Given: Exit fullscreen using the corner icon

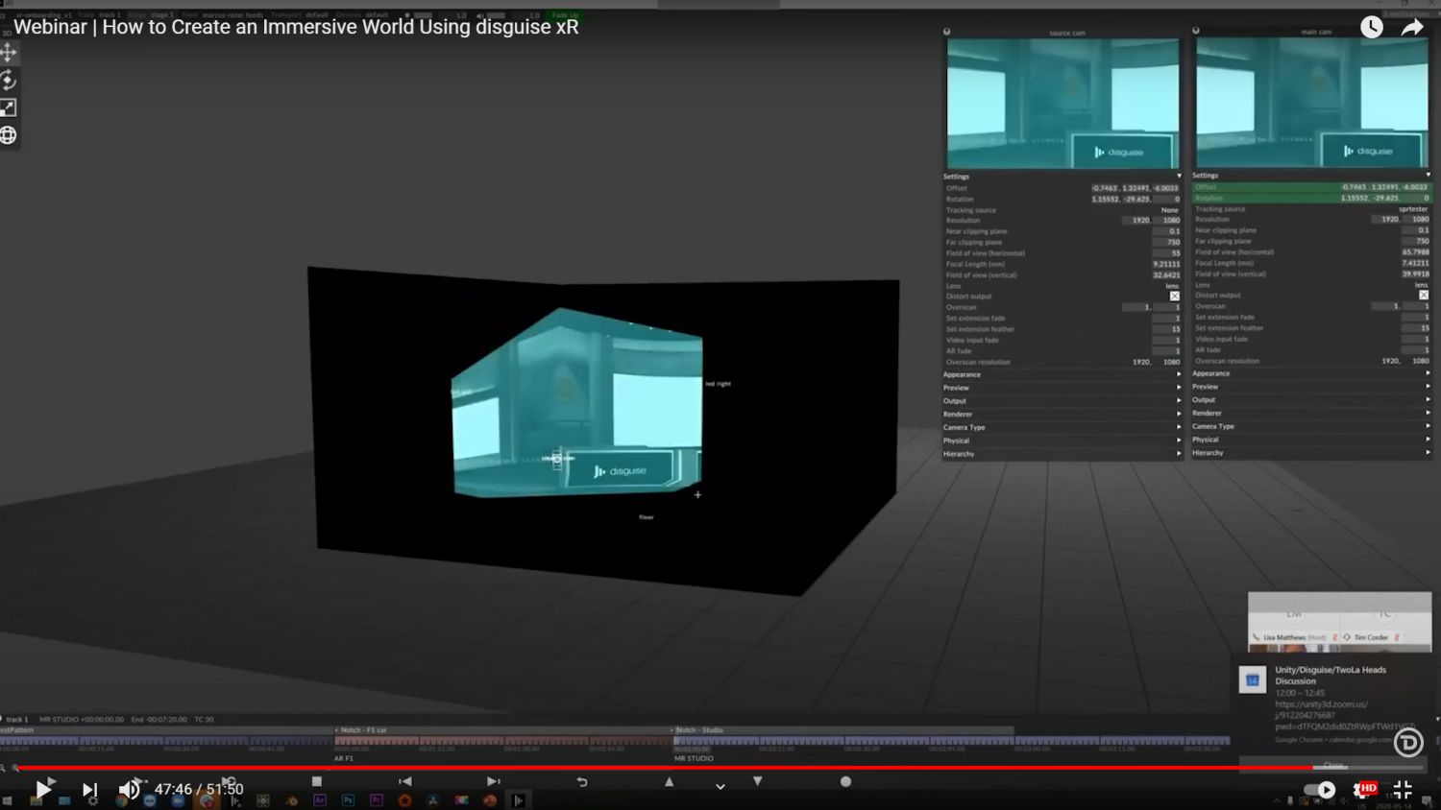Looking at the screenshot, I should pos(1403,790).
